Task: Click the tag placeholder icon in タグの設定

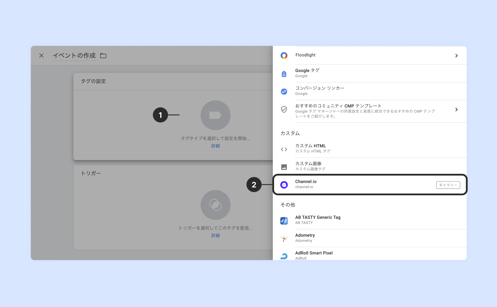Action: click(215, 115)
